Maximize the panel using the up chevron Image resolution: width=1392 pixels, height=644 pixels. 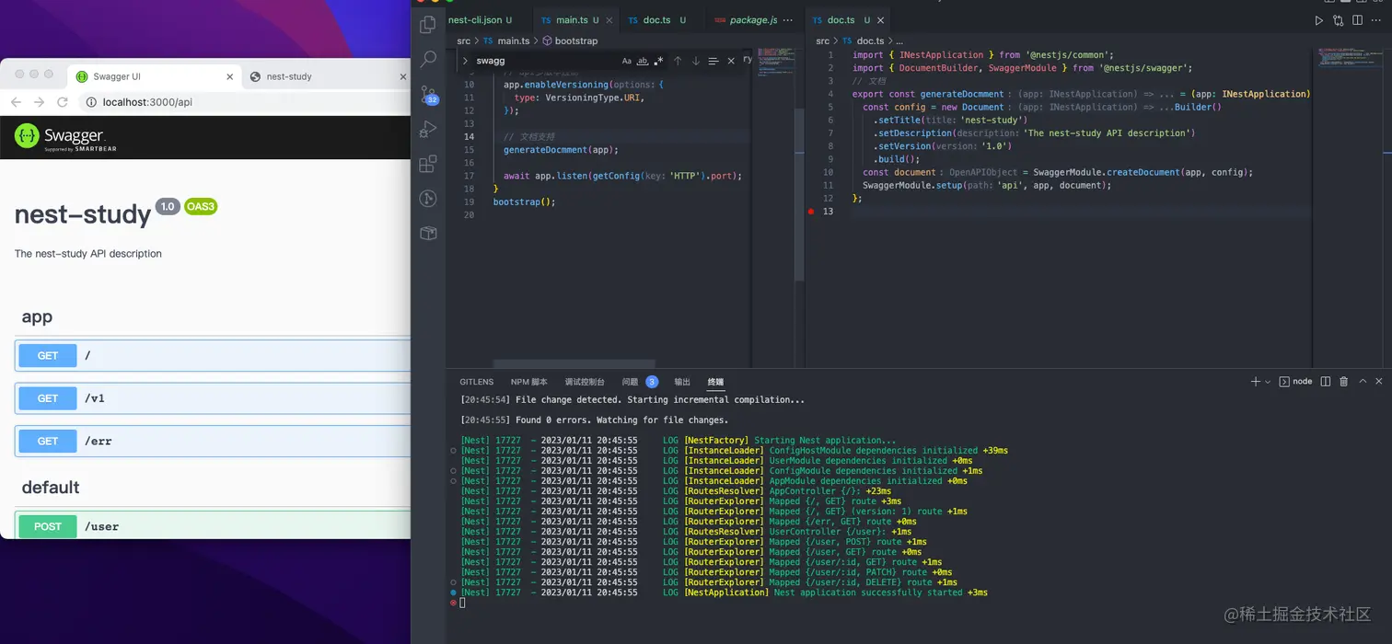pyautogui.click(x=1363, y=381)
